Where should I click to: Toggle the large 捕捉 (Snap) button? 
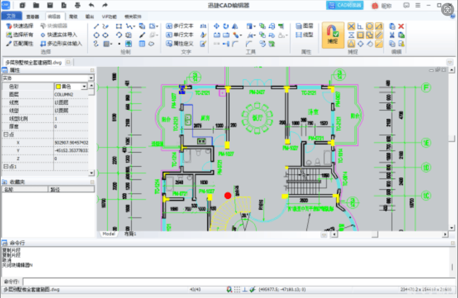click(333, 36)
